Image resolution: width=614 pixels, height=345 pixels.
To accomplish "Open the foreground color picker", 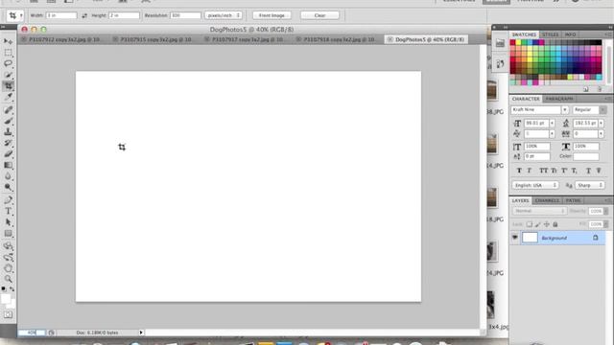I will [5, 299].
